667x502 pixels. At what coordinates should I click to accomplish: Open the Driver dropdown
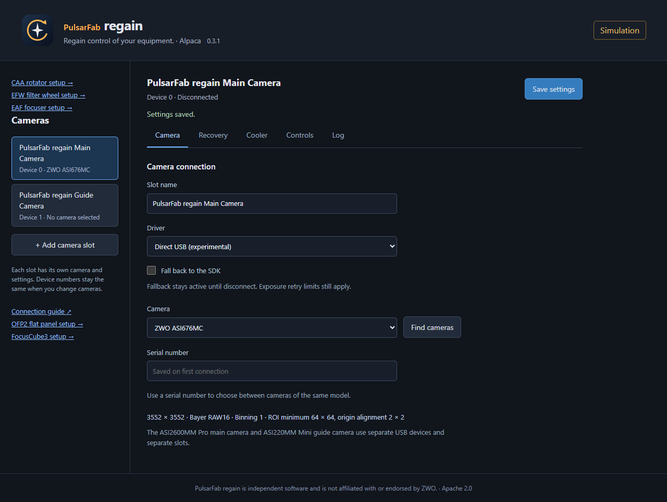pyautogui.click(x=272, y=247)
